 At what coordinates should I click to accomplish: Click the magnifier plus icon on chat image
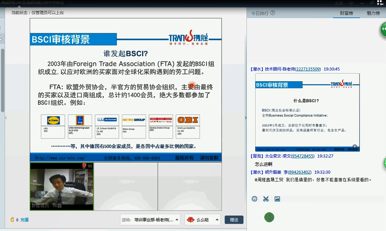tap(354, 146)
